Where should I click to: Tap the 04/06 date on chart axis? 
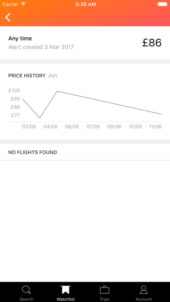(51, 127)
